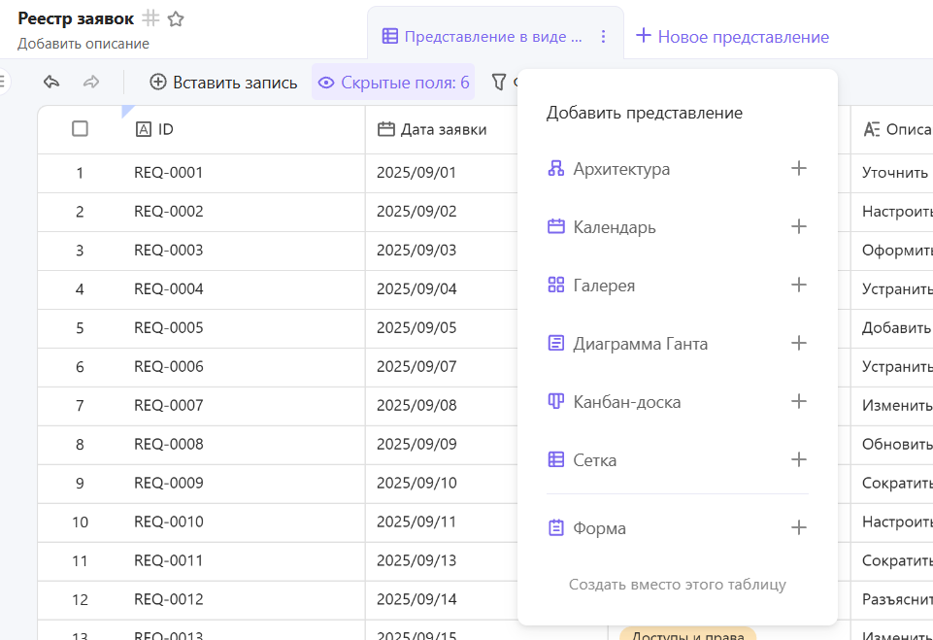
Task: Click the text-type icon in ID header
Action: point(144,129)
